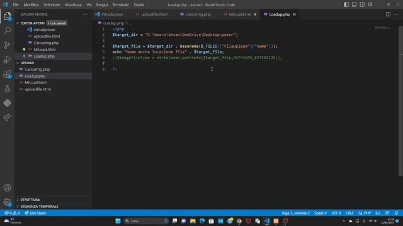Expand the Struttura section
Image resolution: width=403 pixels, height=226 pixels.
coord(30,200)
